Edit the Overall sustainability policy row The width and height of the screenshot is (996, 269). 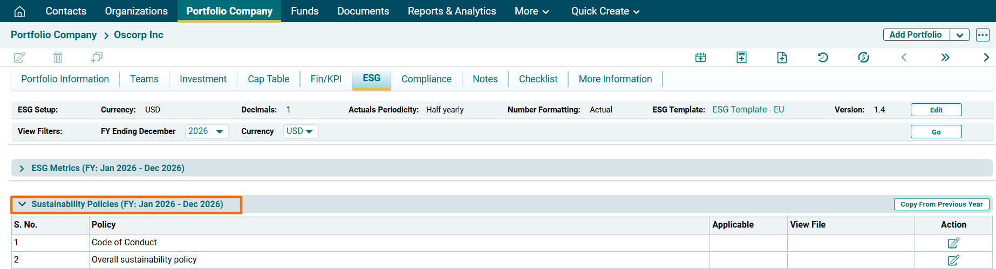953,260
